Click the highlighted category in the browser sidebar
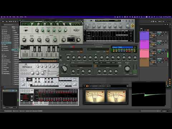The height and width of the screenshot is (129, 172). [6, 43]
